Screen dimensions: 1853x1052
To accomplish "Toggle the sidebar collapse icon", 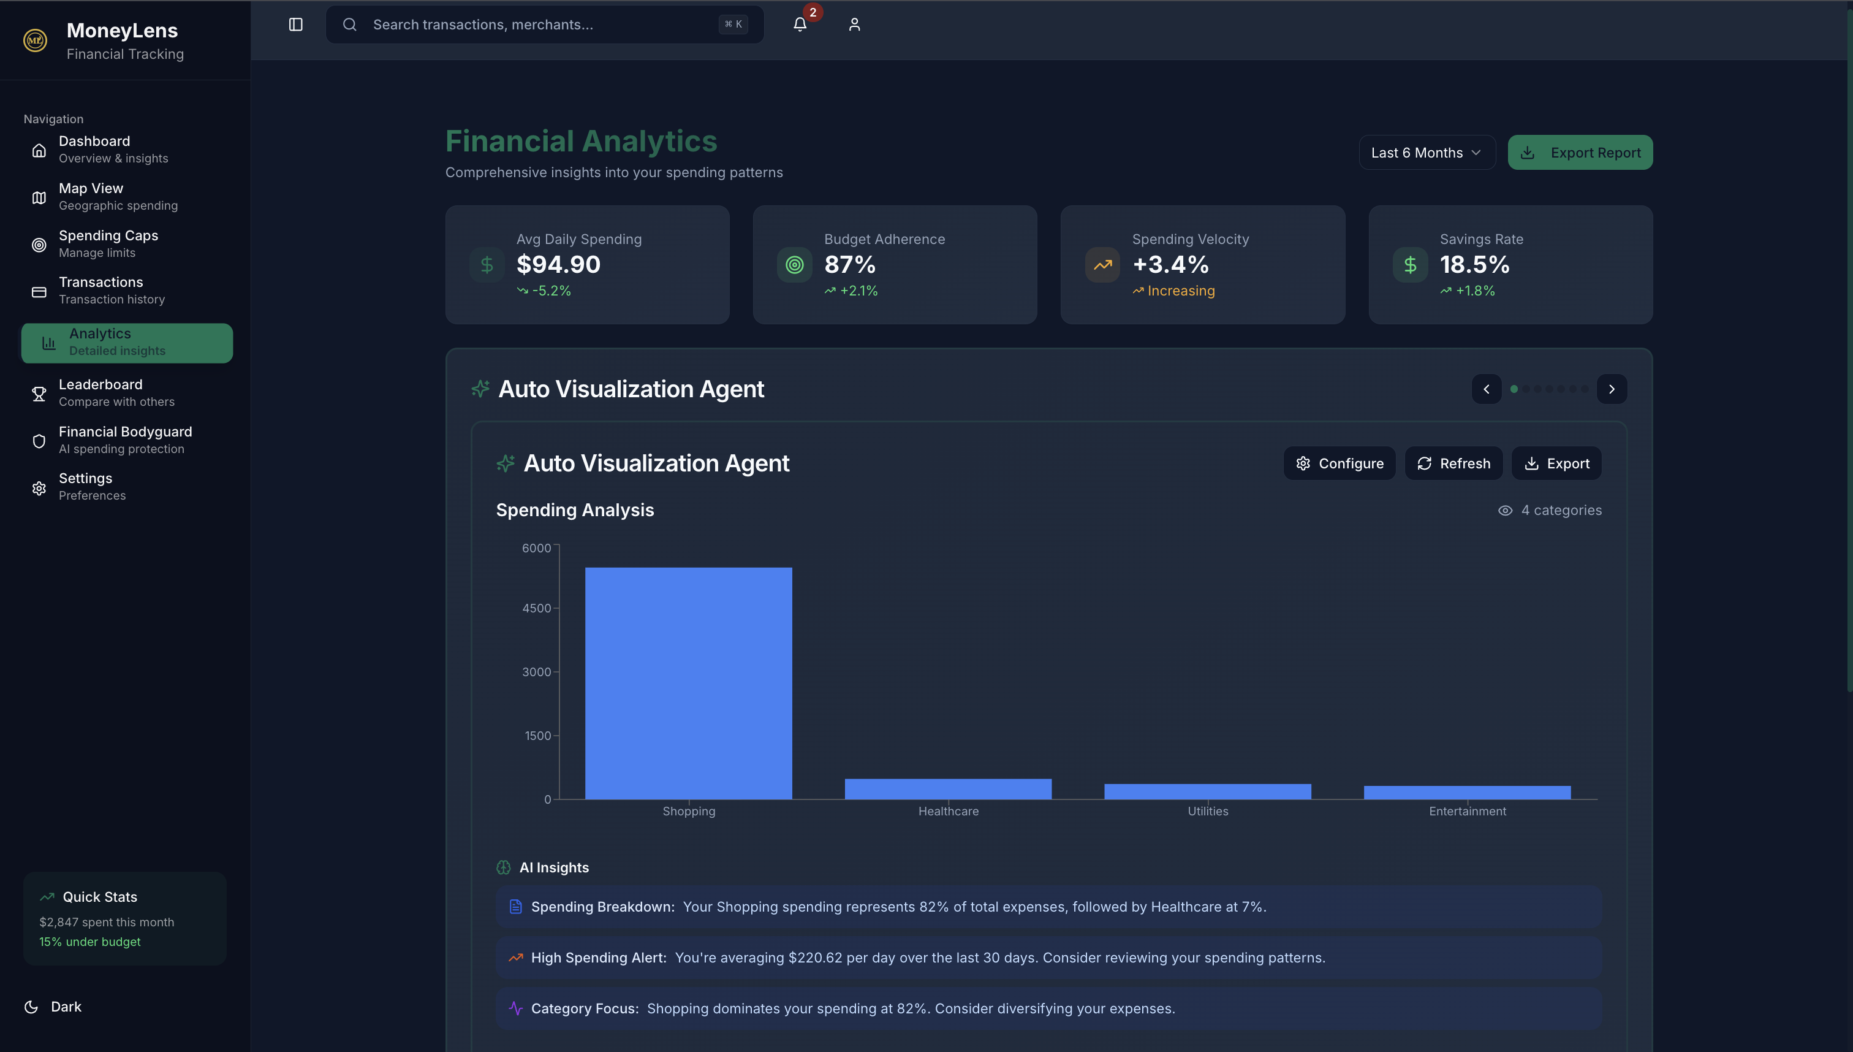I will [295, 25].
